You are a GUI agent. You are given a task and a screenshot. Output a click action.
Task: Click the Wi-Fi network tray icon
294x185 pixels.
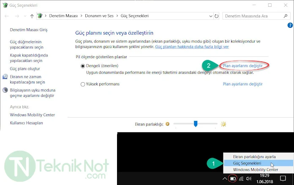tap(241, 179)
